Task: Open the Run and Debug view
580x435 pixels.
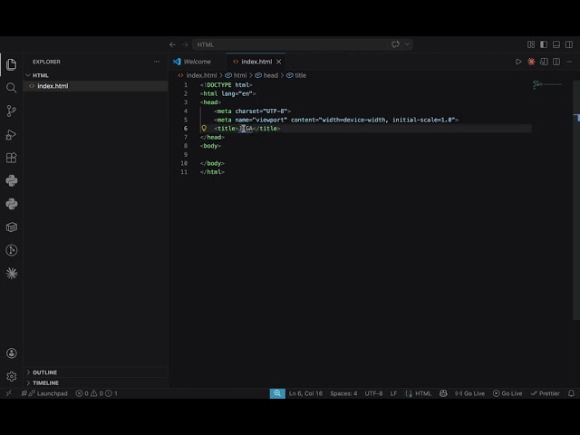Action: coord(12,135)
